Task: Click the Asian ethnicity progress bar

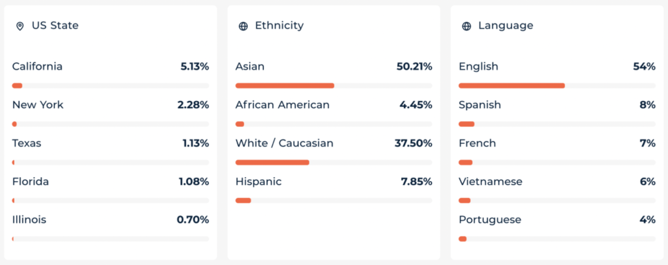Action: [x=333, y=85]
